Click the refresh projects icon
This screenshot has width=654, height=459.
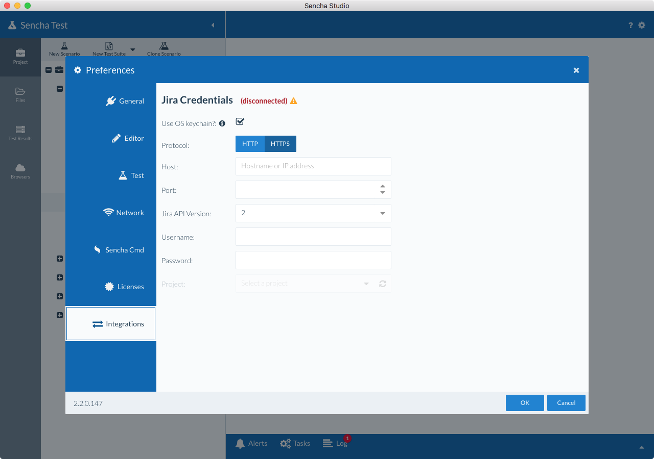(383, 284)
